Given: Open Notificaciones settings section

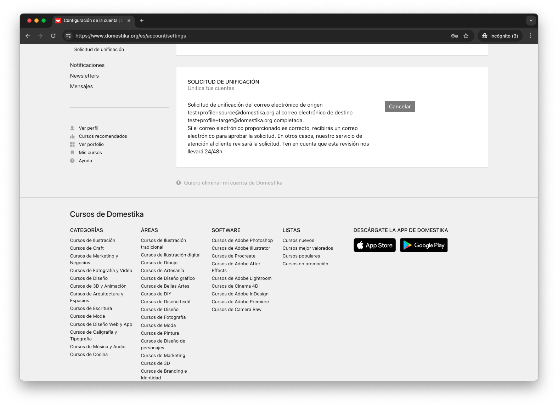Looking at the screenshot, I should [x=87, y=65].
